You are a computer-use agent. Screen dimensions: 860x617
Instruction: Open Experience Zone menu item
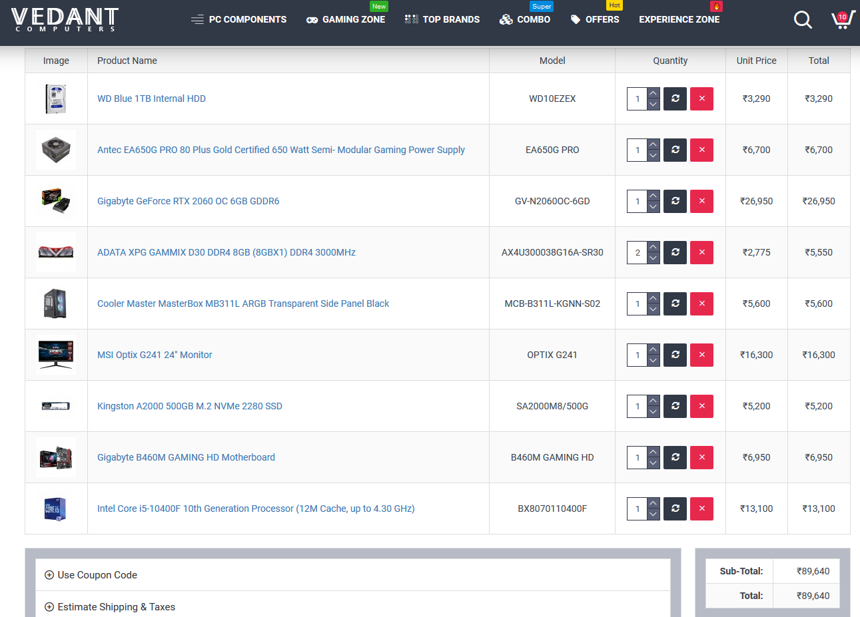click(x=679, y=19)
